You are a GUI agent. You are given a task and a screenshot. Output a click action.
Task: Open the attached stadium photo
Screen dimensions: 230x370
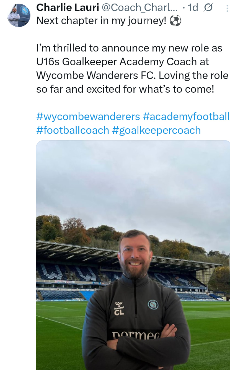click(133, 255)
